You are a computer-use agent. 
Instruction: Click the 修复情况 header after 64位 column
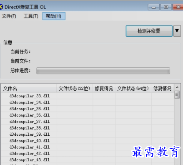click(163, 88)
